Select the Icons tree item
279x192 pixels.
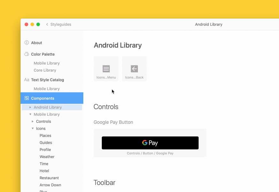coord(41,128)
